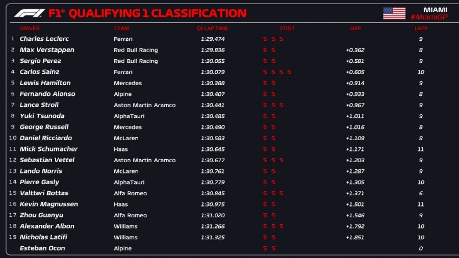Click Carlos Sainz's fourth soft tyre icon
The image size is (459, 258).
(x=289, y=72)
